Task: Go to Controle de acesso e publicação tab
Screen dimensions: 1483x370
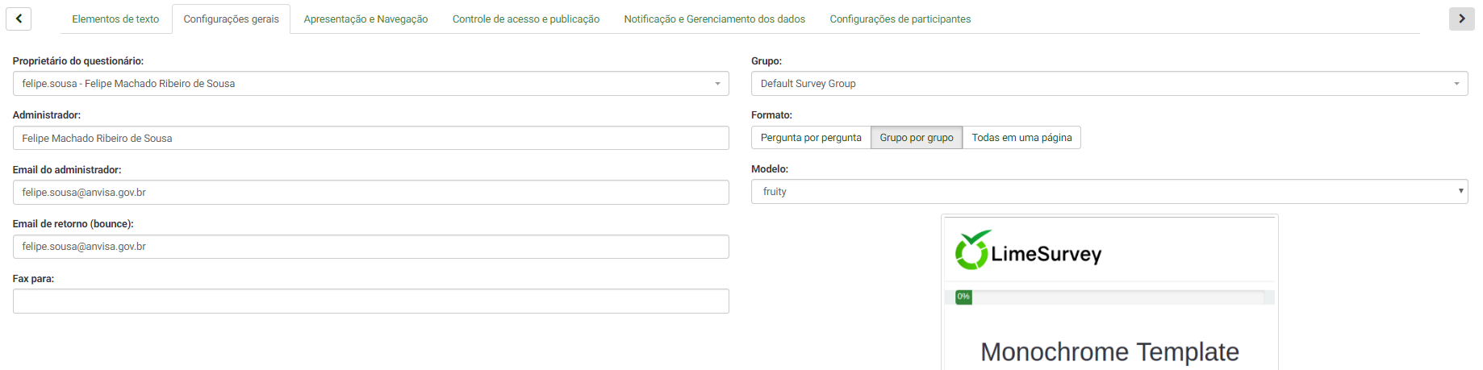Action: point(525,19)
